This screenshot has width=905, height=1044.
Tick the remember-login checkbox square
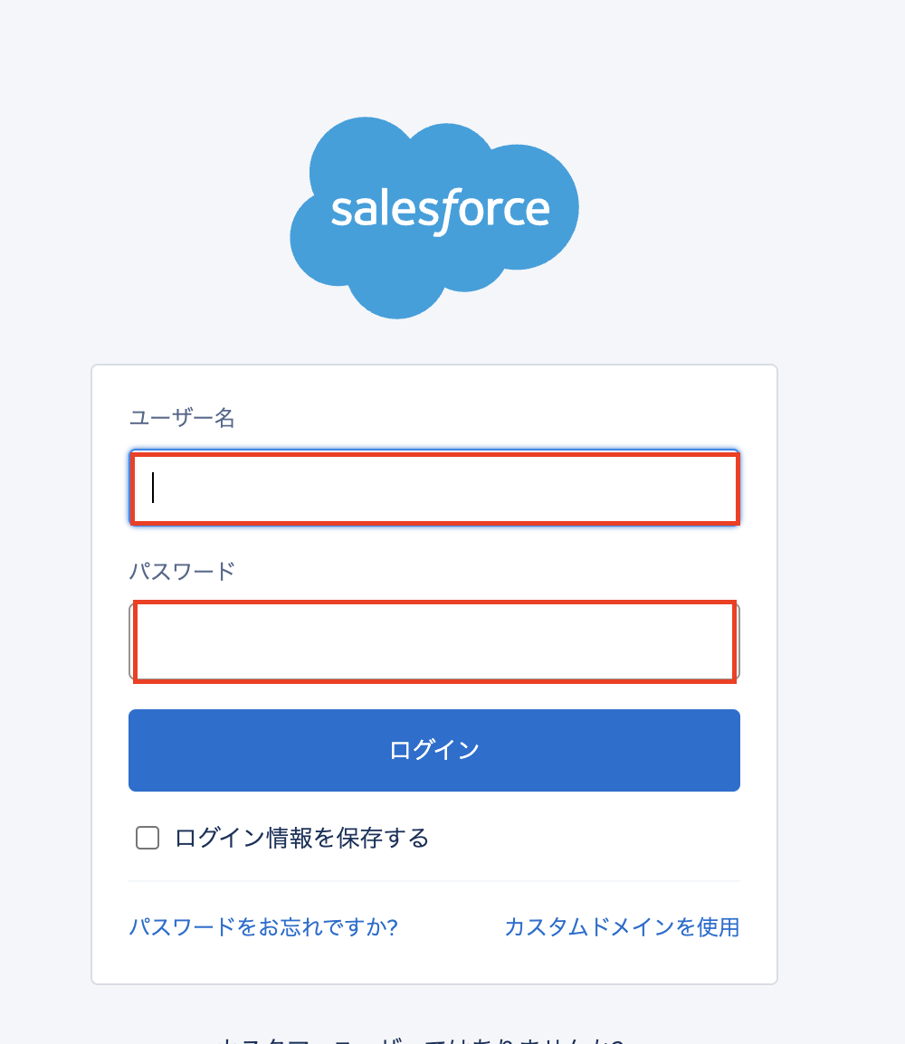[x=148, y=838]
